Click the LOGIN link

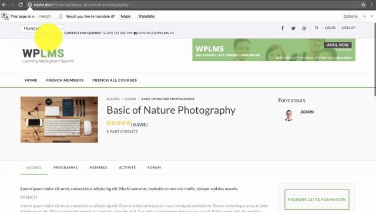click(x=330, y=28)
